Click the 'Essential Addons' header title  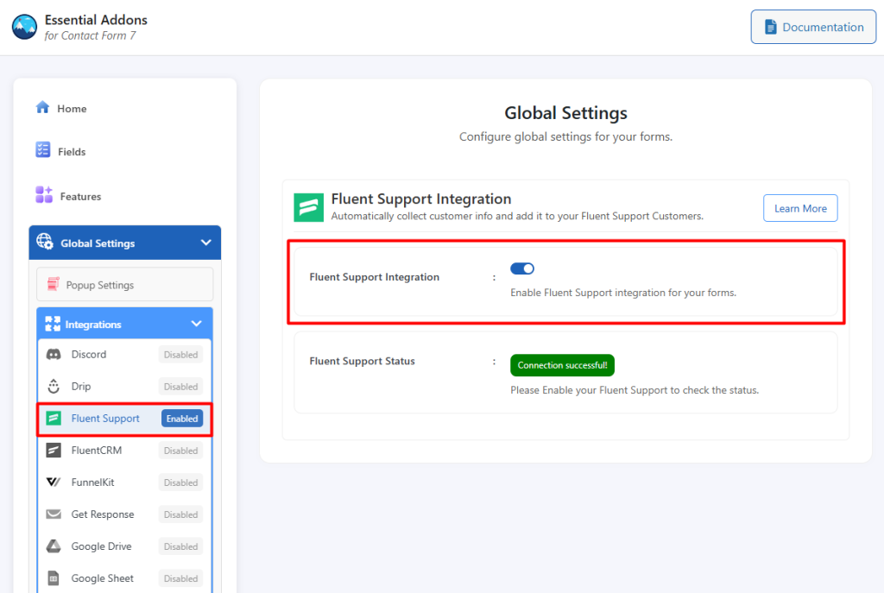click(96, 20)
